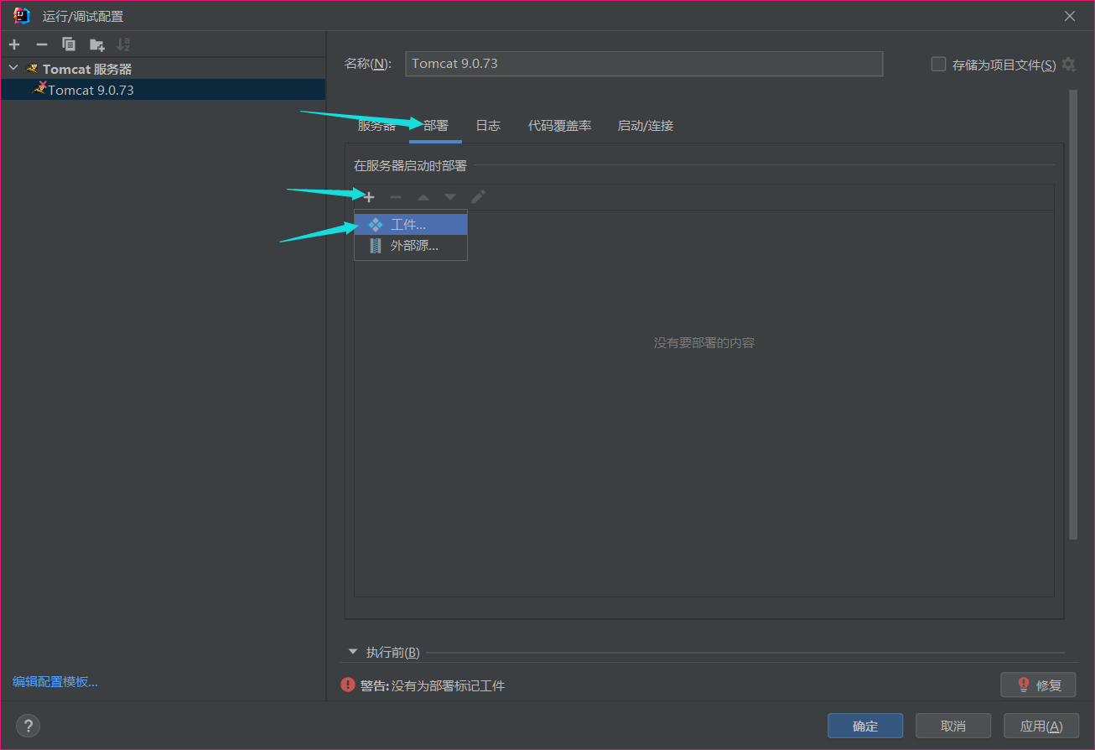The image size is (1095, 750).
Task: Move the deployment item up
Action: coord(423,197)
